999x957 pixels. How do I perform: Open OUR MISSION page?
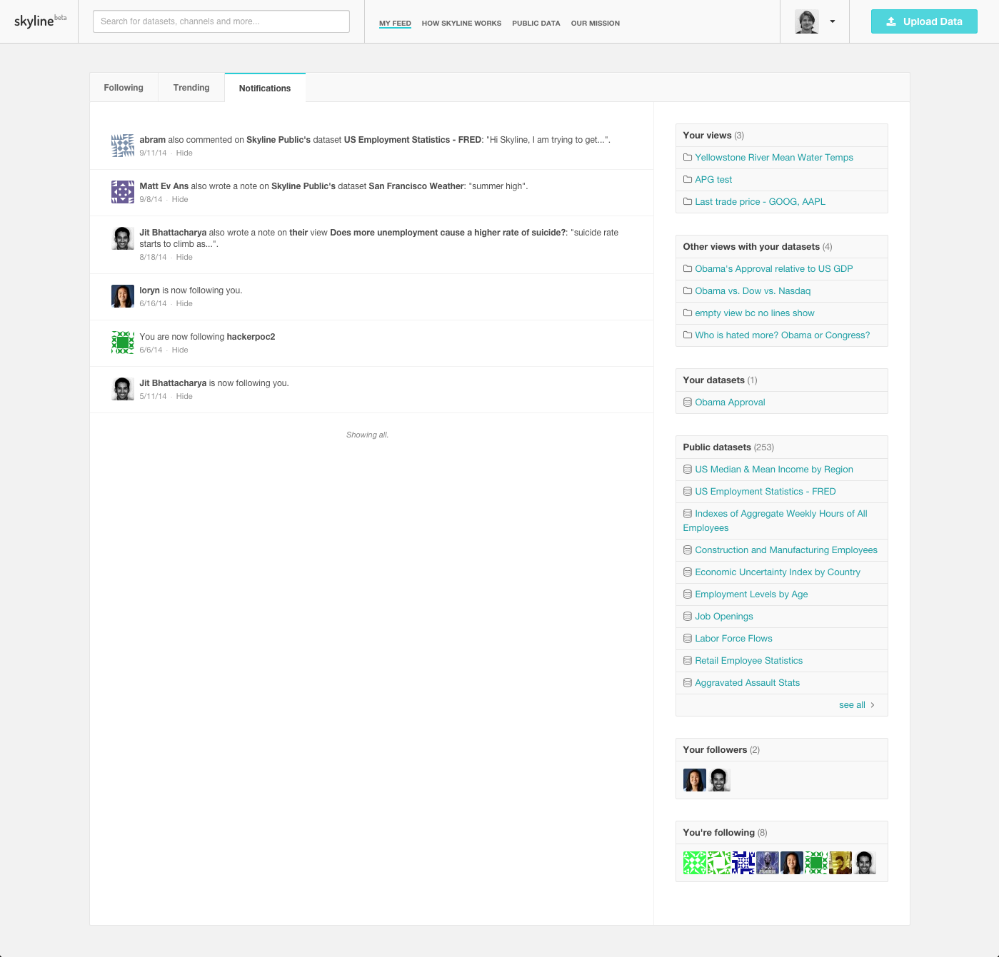coord(596,24)
